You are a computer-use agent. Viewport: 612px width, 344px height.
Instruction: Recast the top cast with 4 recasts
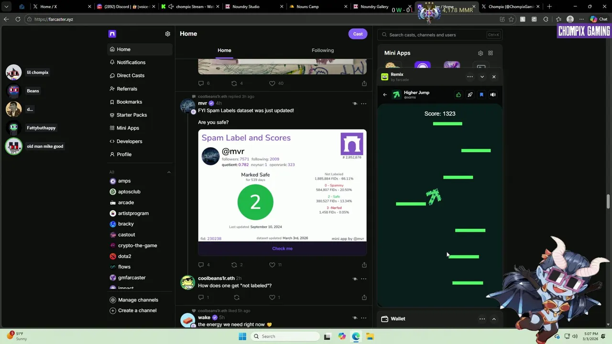click(x=234, y=83)
